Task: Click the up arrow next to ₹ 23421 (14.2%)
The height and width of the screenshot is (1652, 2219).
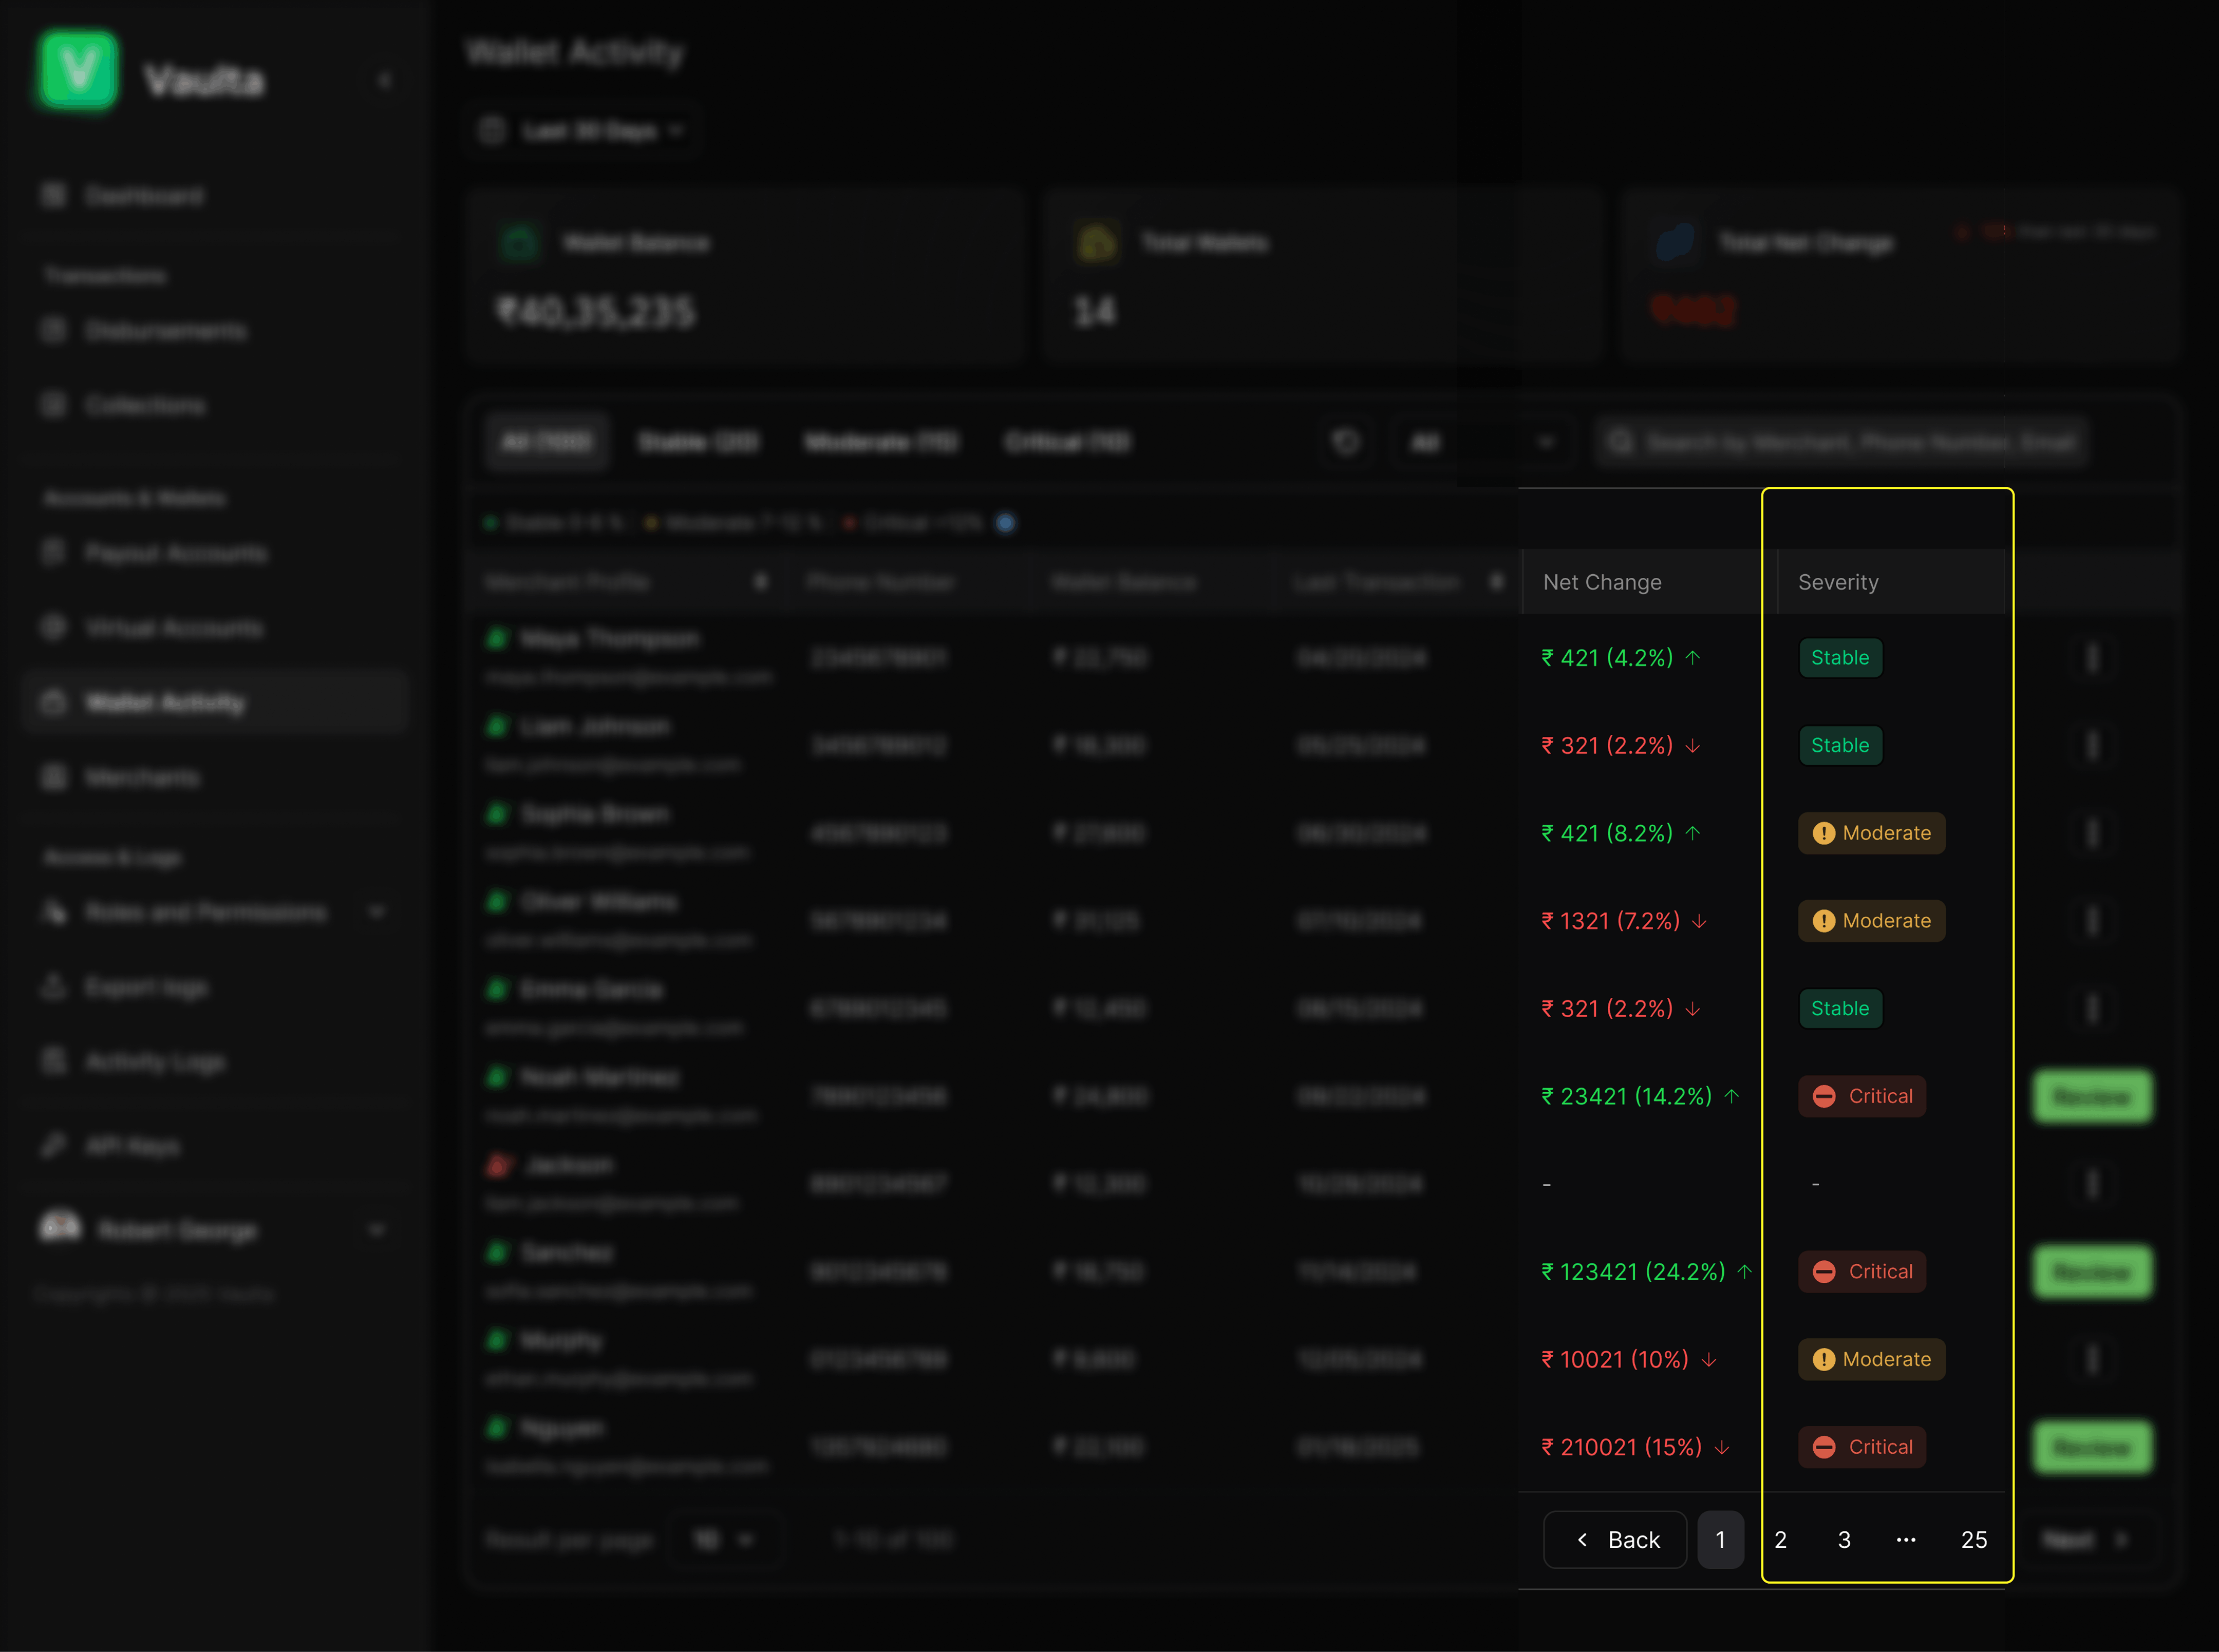Action: tap(1732, 1096)
